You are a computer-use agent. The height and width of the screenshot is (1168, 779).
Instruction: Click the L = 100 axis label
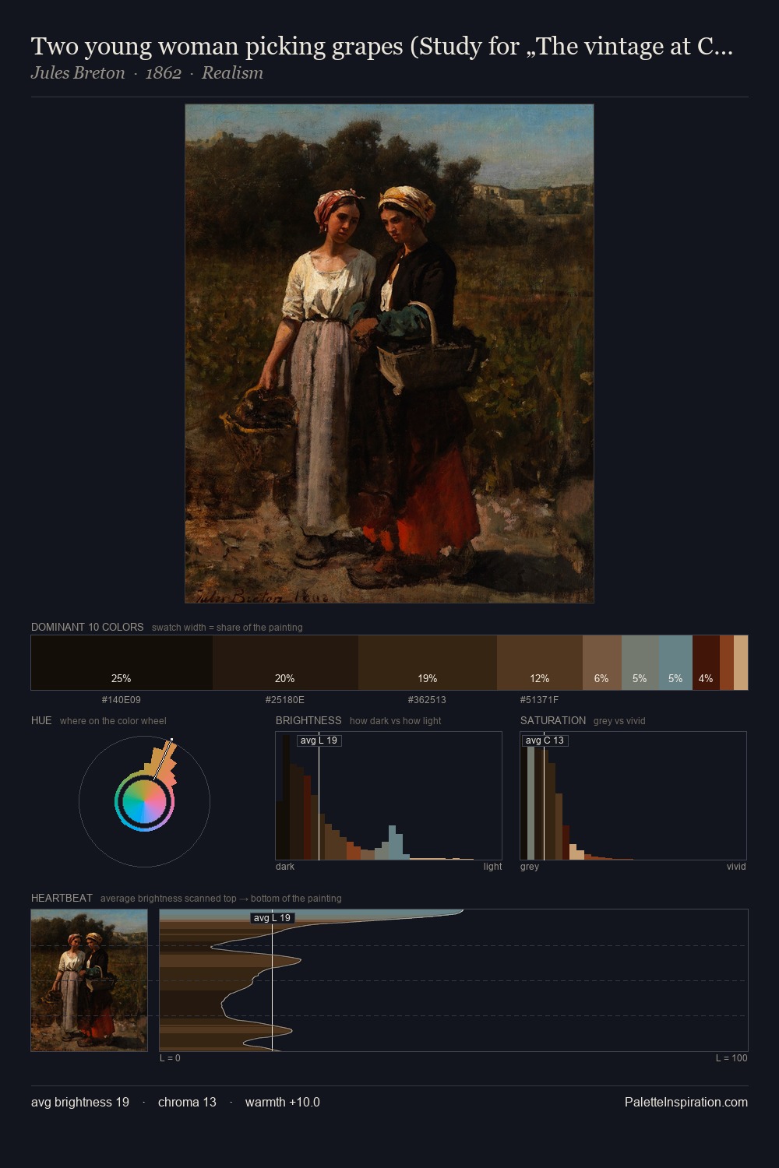(x=731, y=1058)
